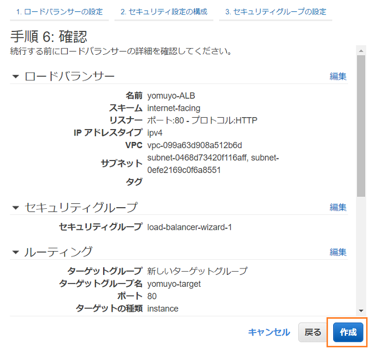
Task: Click 編集 link for ルーティング section
Action: pos(338,252)
